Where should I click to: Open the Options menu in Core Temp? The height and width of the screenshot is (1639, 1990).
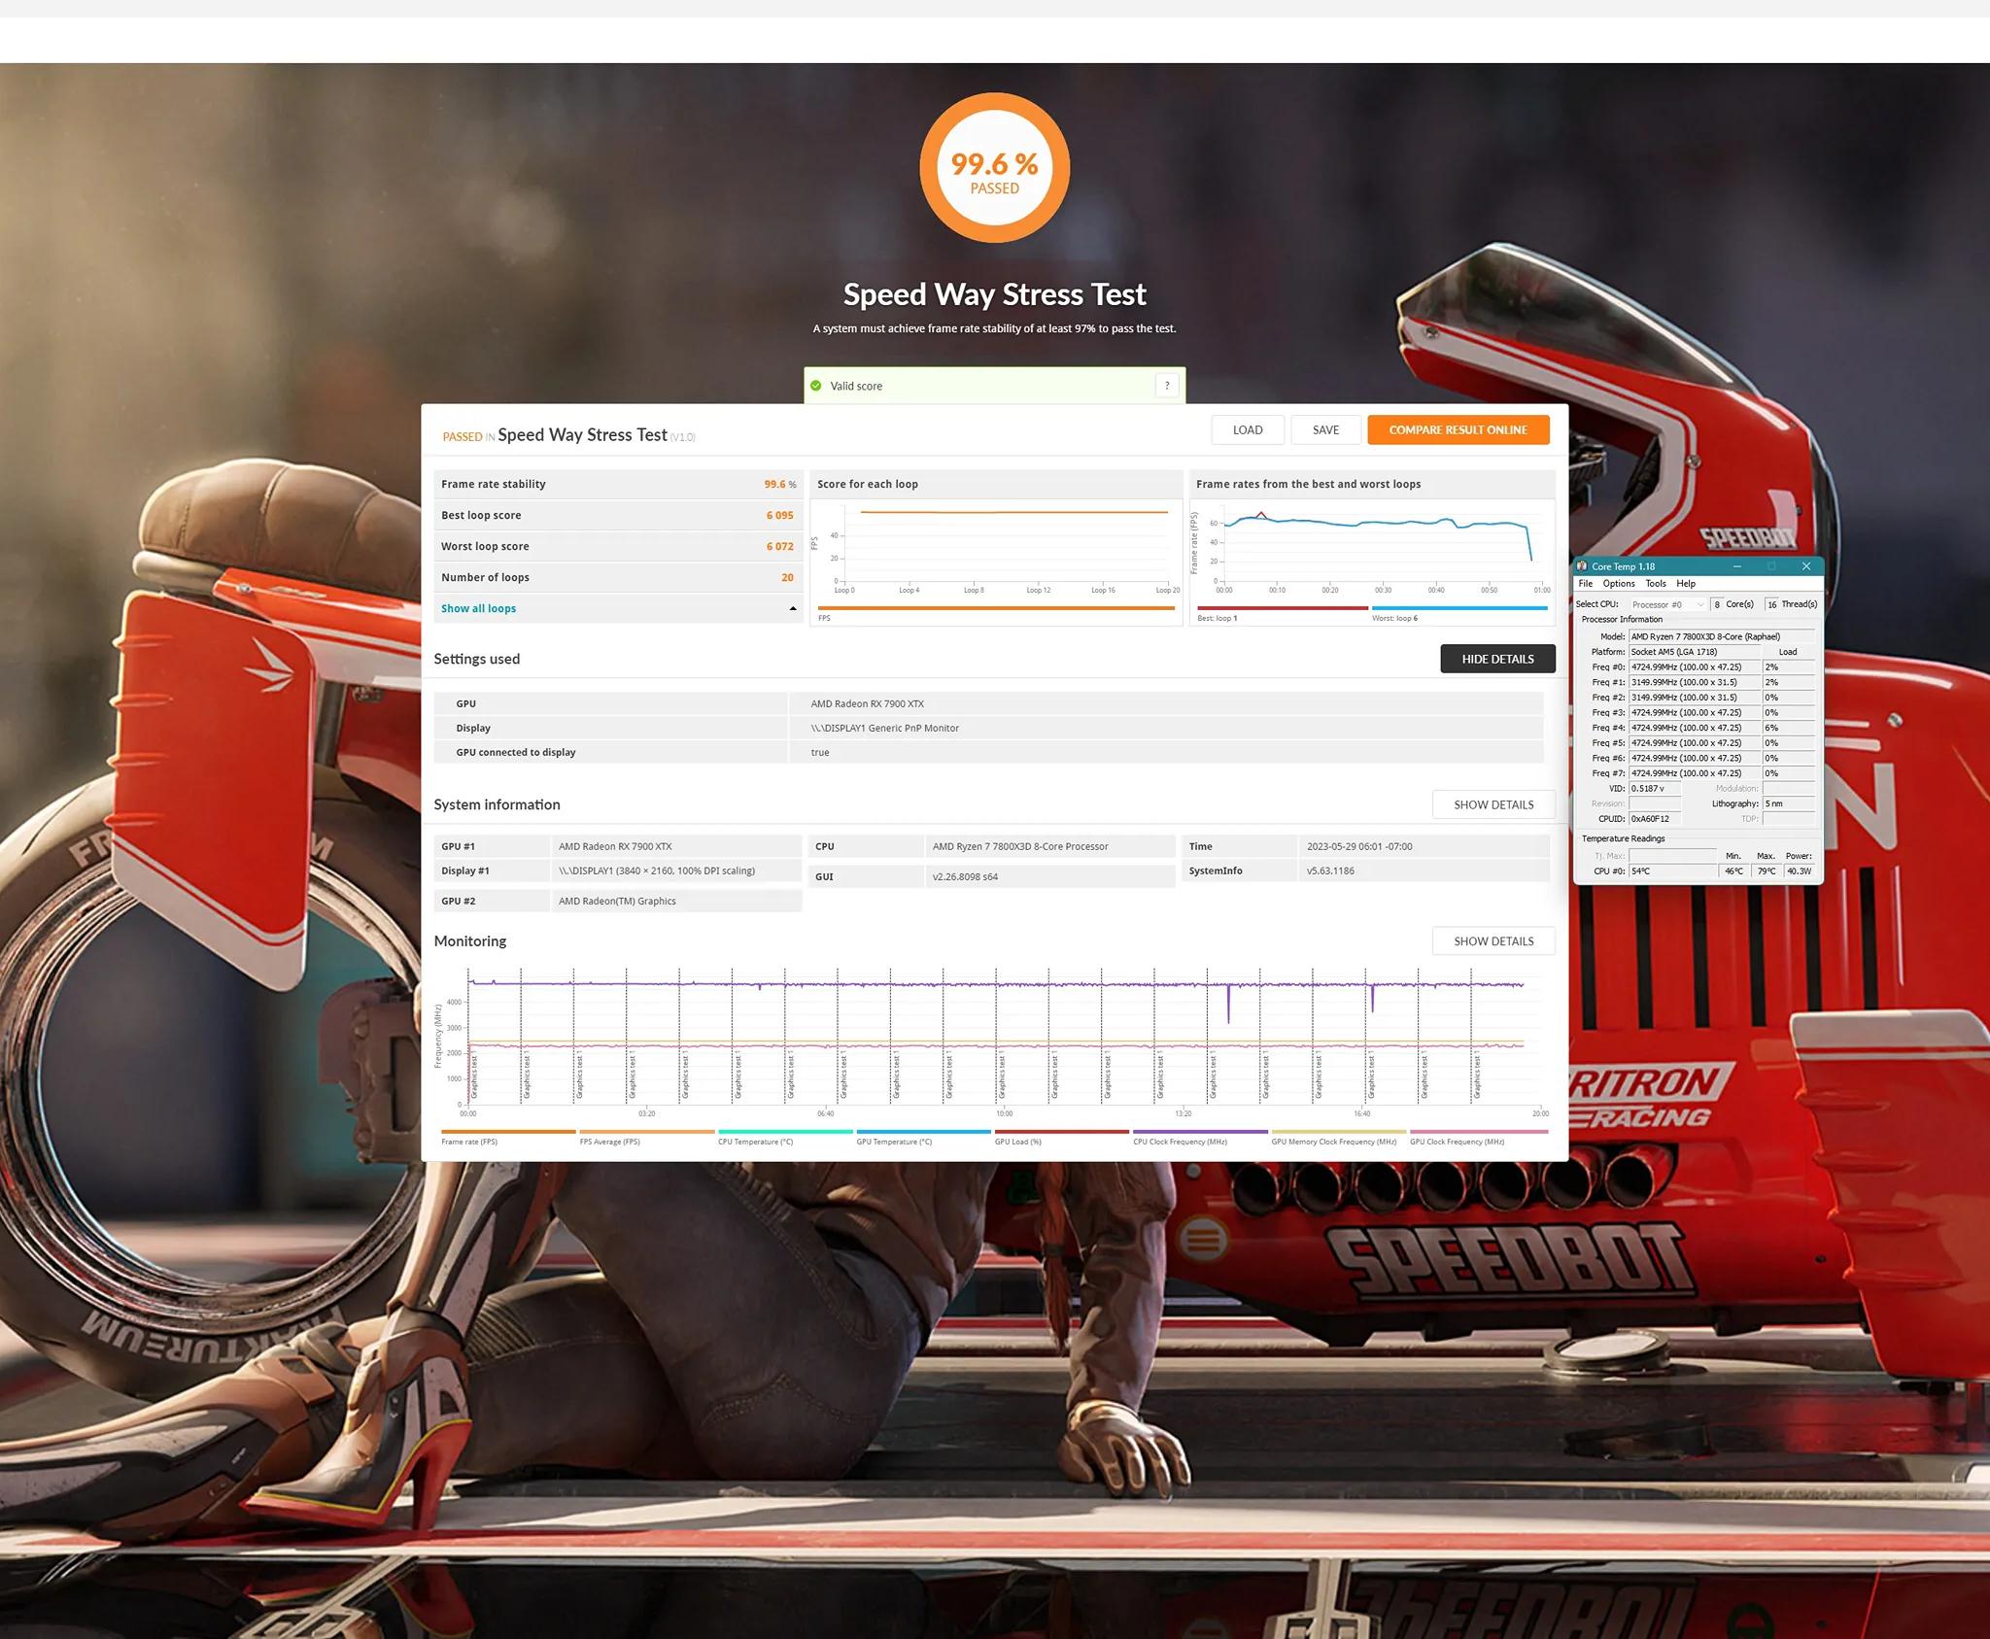coord(1619,584)
